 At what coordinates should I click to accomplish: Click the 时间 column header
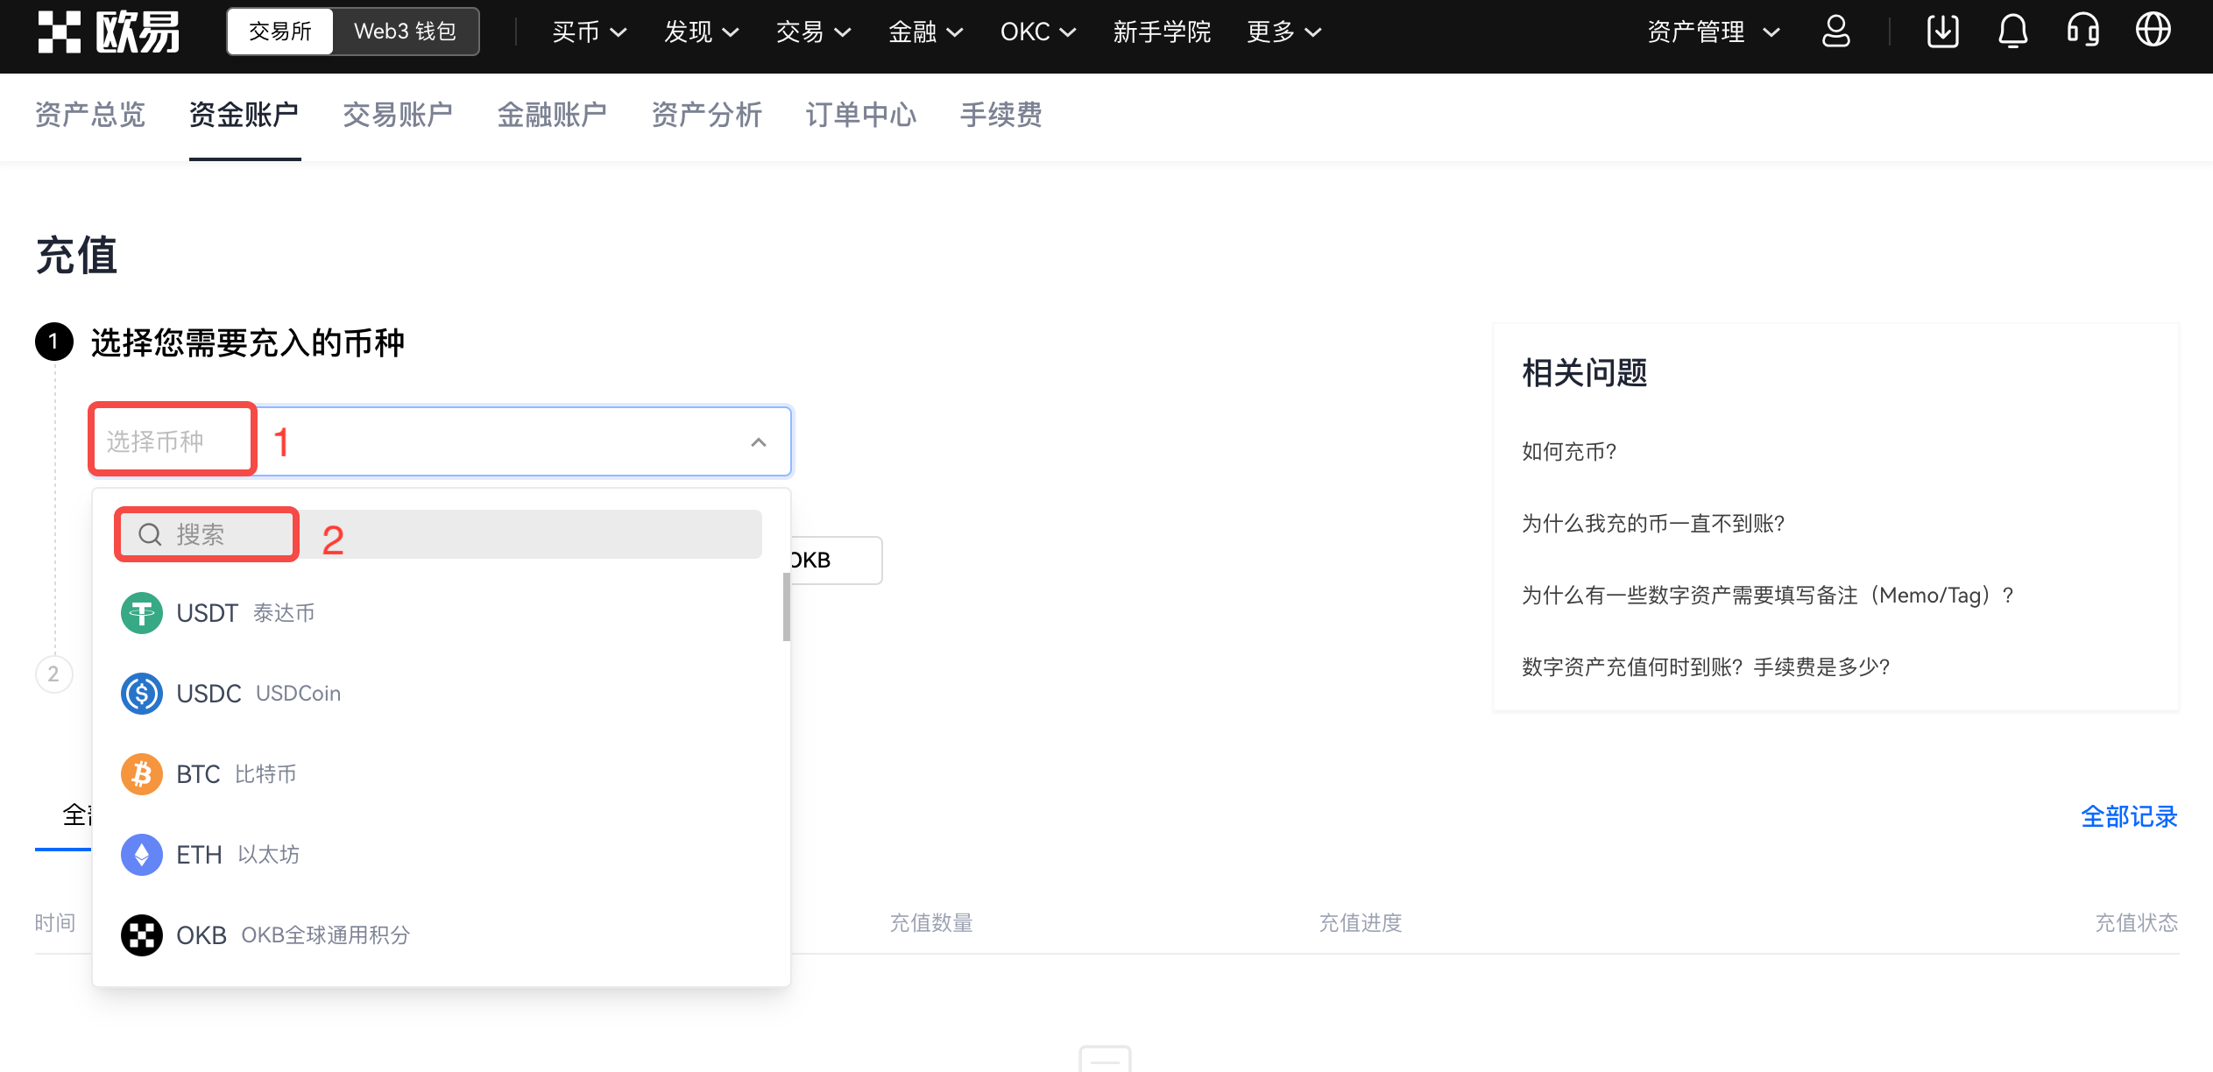(55, 923)
